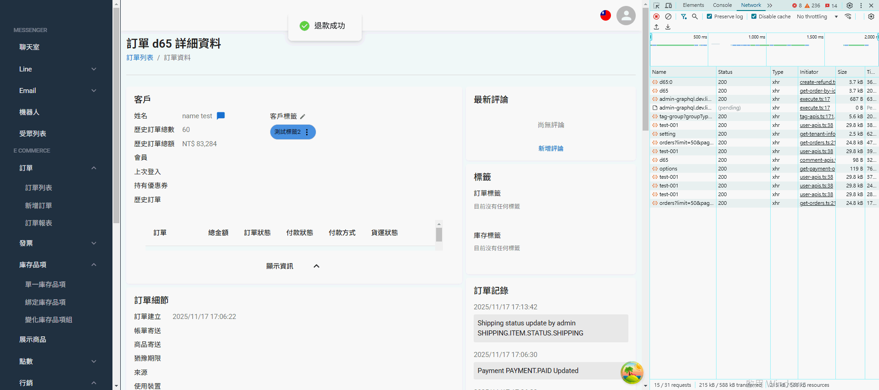
Task: Open DevTools main settings gear
Action: point(850,5)
